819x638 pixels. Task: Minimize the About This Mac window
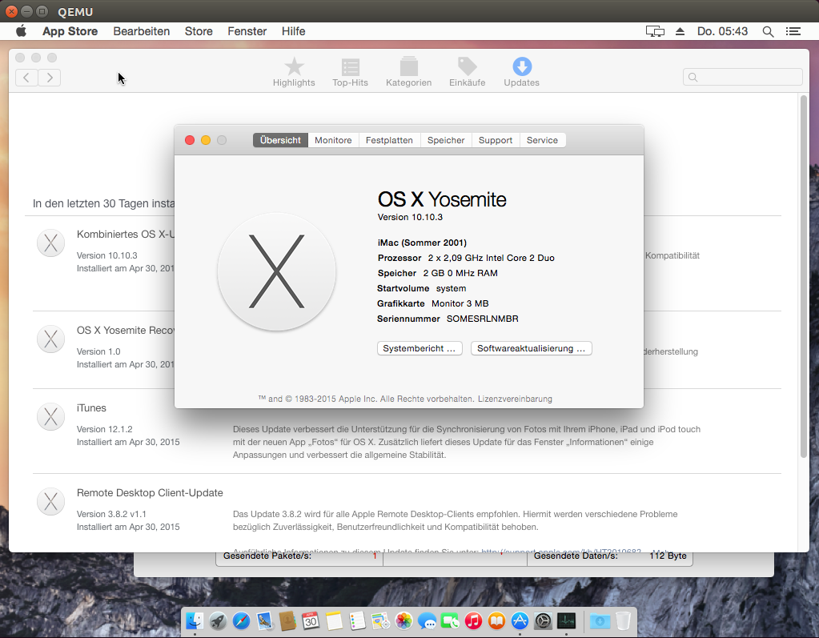(x=206, y=140)
